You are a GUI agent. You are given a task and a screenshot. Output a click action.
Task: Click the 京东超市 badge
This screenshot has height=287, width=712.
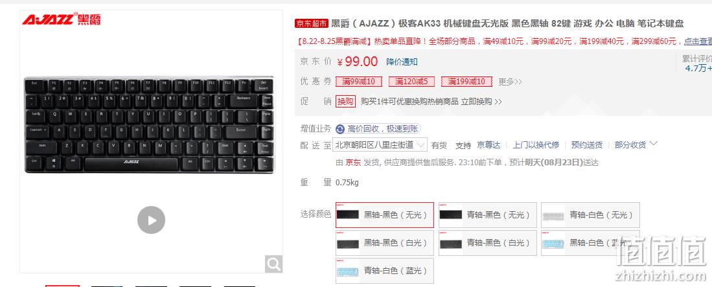tap(312, 23)
